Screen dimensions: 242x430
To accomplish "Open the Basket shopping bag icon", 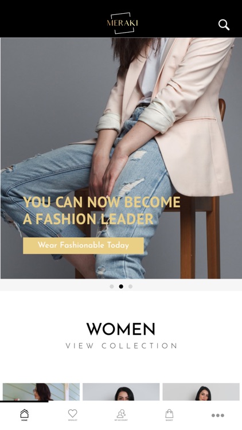I will pos(169,413).
